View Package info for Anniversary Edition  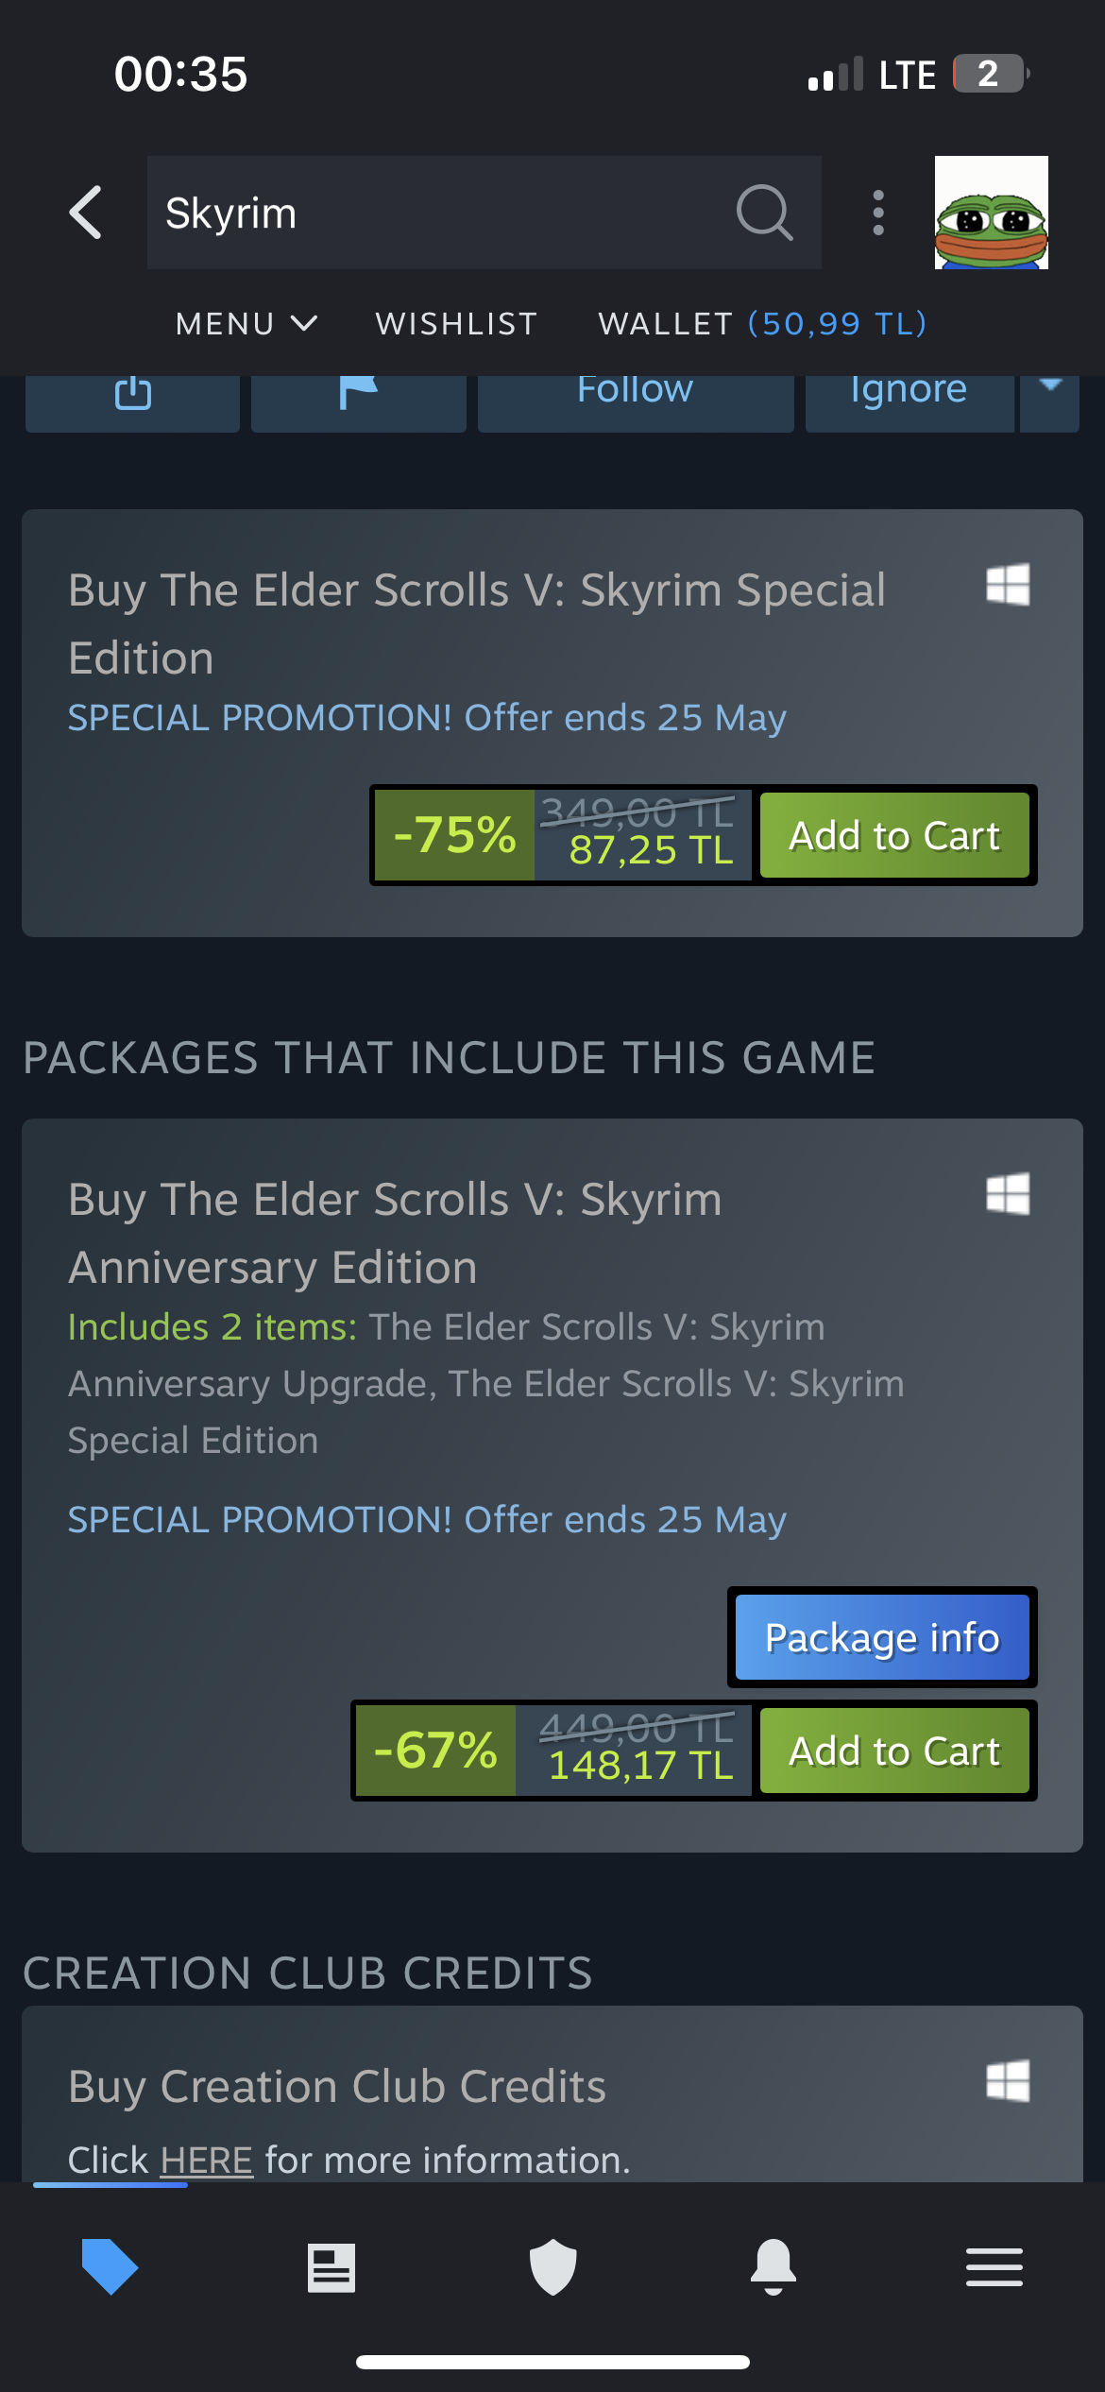[882, 1637]
